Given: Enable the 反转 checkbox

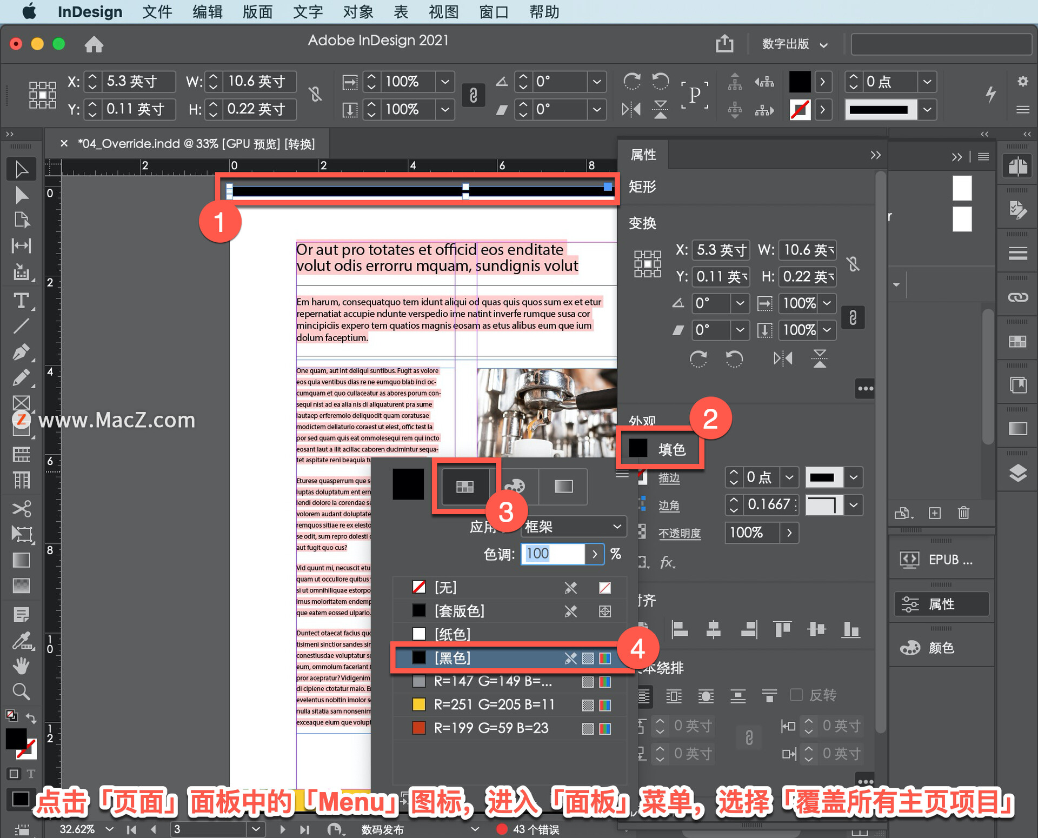Looking at the screenshot, I should [x=796, y=695].
